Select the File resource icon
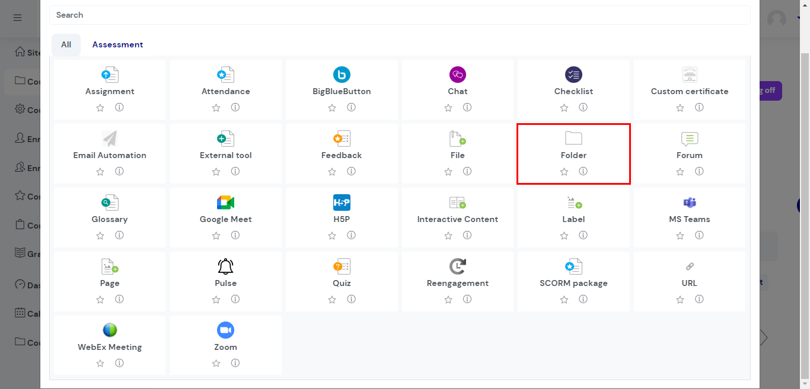Viewport: 810px width, 389px height. (x=458, y=139)
